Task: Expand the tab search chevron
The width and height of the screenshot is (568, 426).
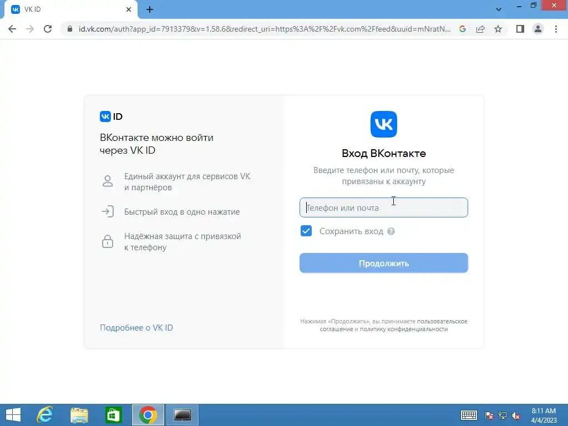Action: coord(499,9)
